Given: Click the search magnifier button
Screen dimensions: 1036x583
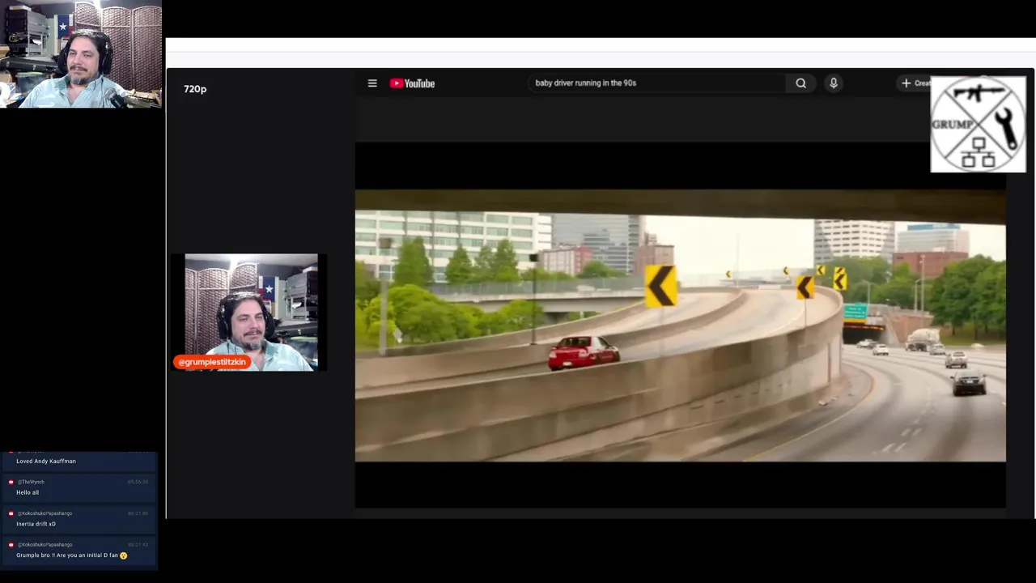Looking at the screenshot, I should click(800, 83).
